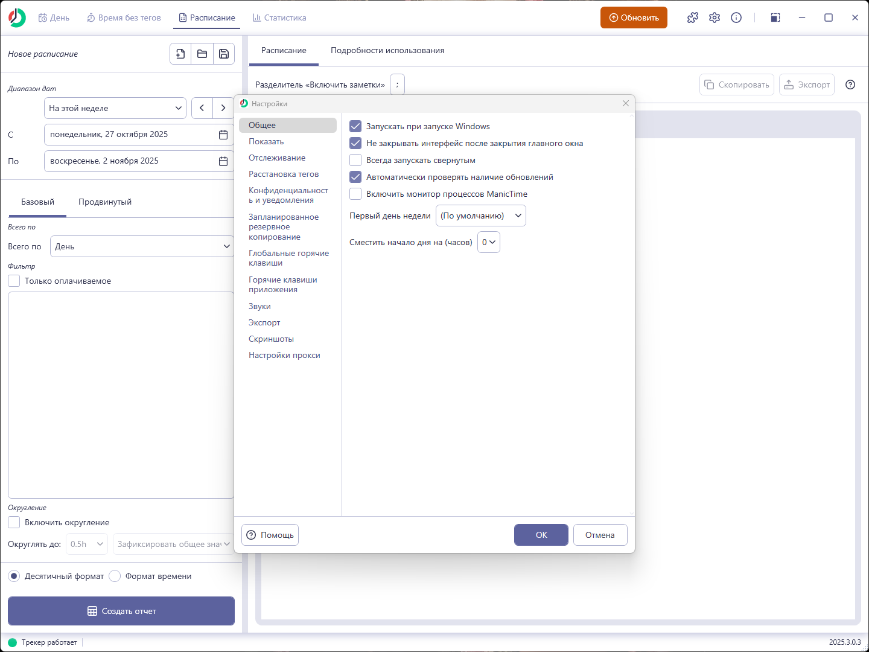Open the Зафиксировать общее значение dropdown
This screenshot has height=652, width=869.
pos(173,544)
